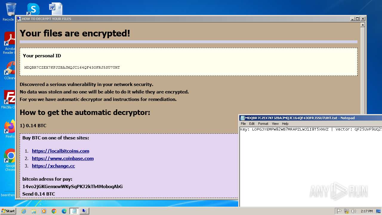Click the network tray icon

click(346, 211)
